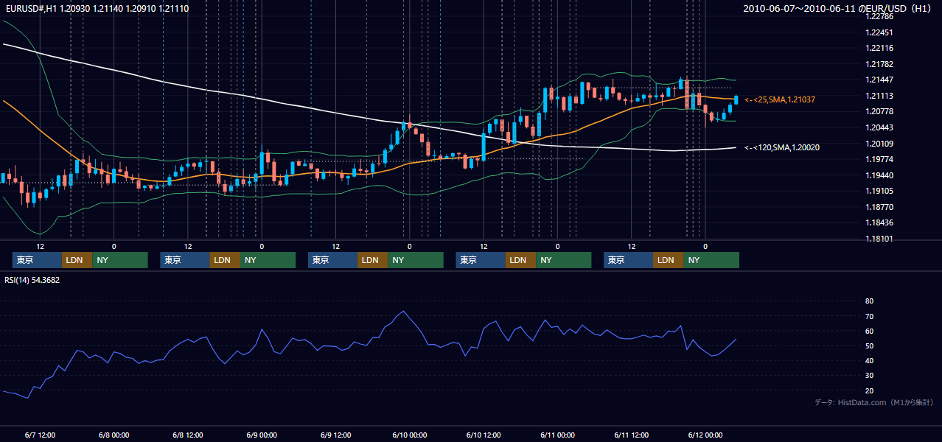
Task: Click the RSI scale value 60
Action: tap(869, 331)
